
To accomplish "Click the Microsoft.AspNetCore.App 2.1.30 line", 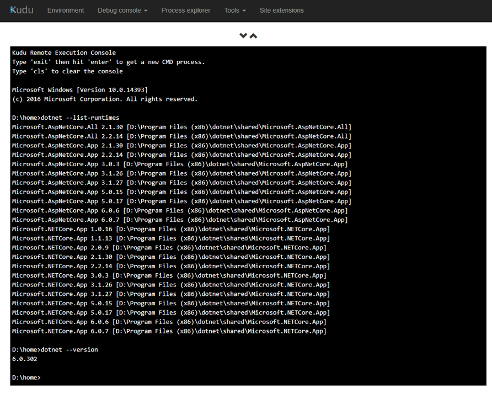I will click(x=181, y=145).
